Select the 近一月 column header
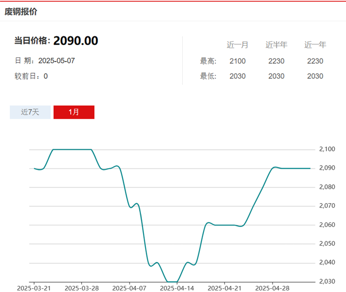This screenshot has width=346, height=292. click(238, 45)
